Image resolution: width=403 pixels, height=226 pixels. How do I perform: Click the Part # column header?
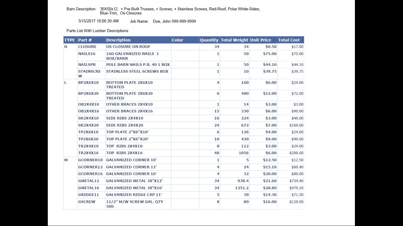click(91, 40)
